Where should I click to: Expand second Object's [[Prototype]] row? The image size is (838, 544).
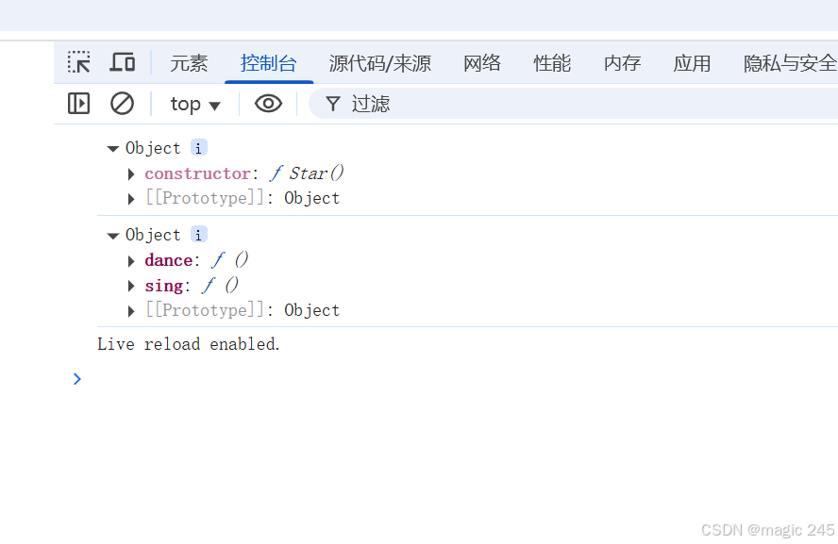(x=131, y=311)
